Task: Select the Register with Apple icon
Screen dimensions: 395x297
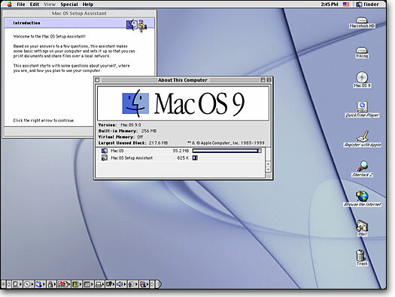Action: [362, 139]
